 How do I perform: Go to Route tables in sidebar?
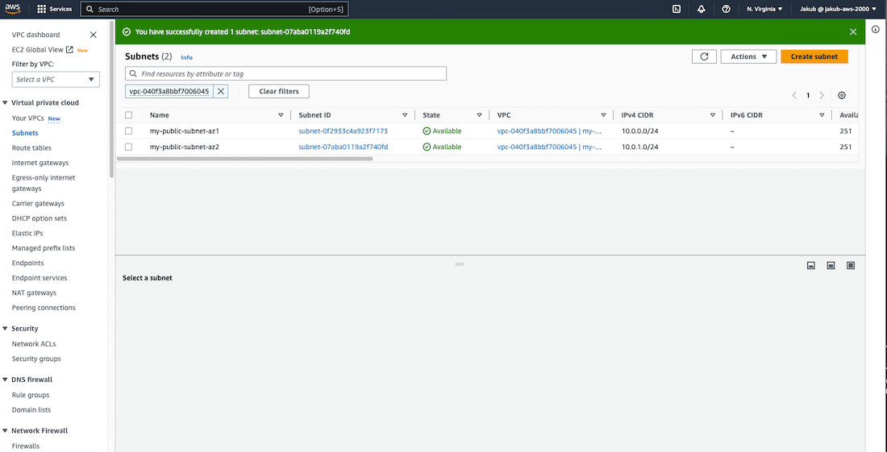31,148
